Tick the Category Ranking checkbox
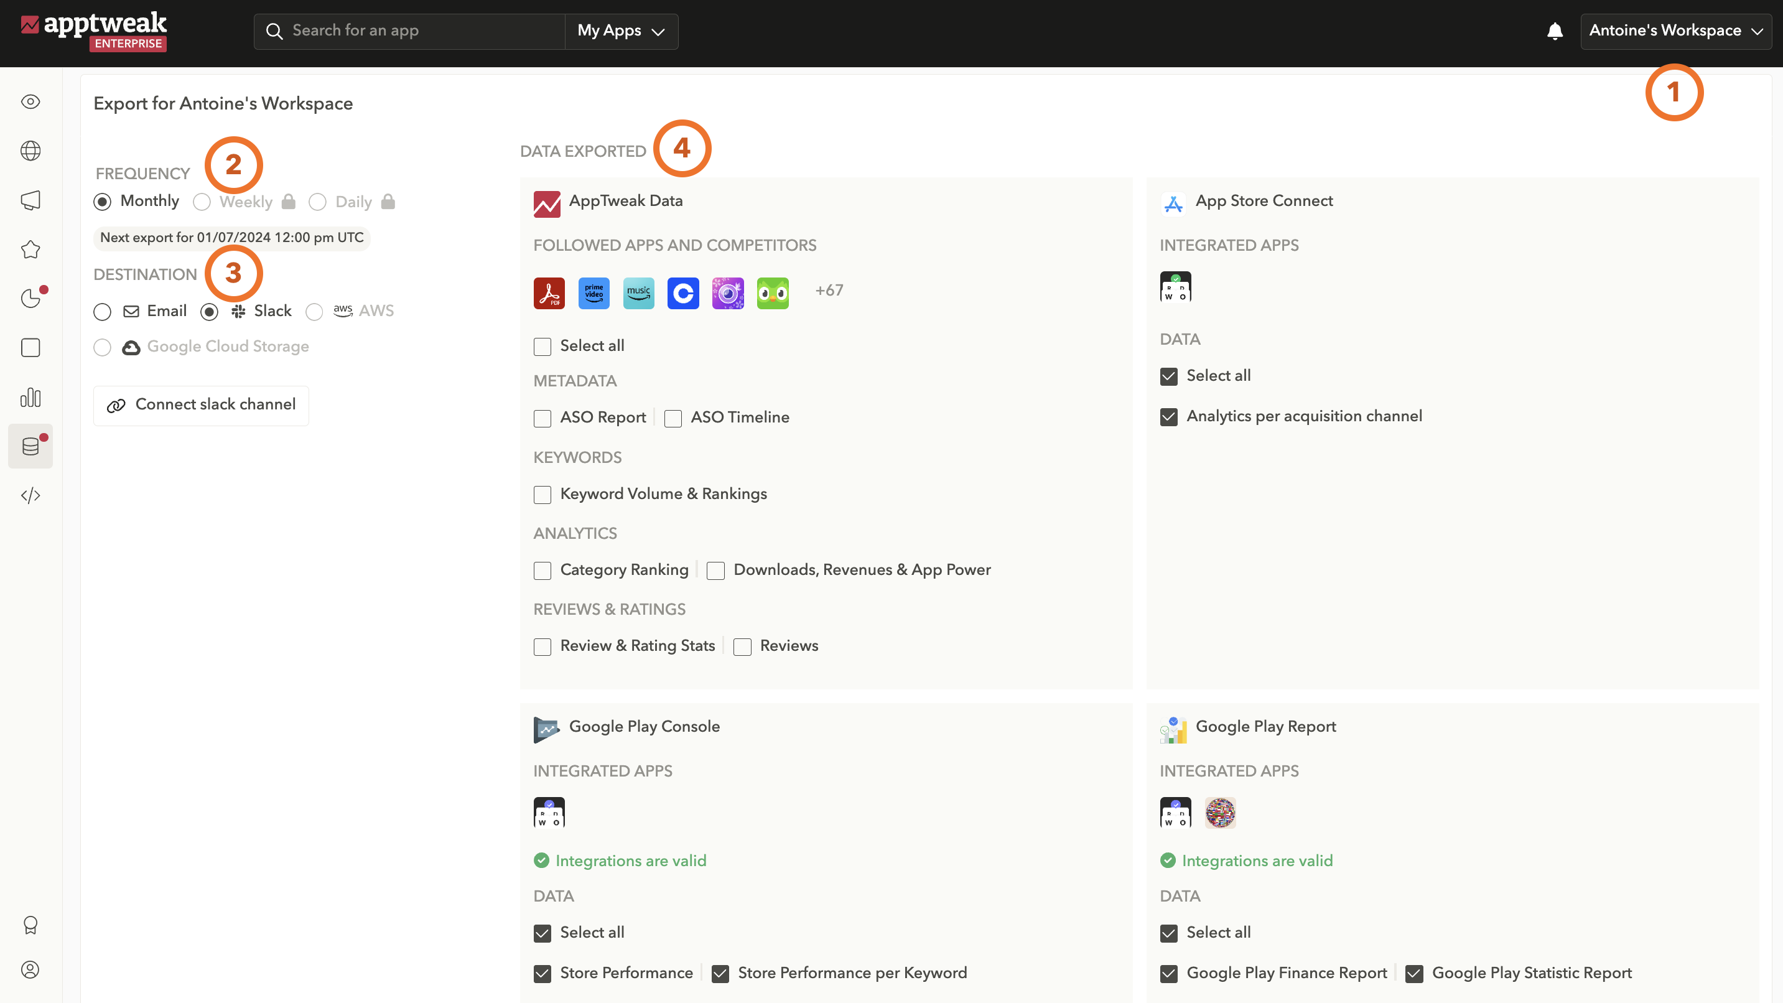Viewport: 1783px width, 1003px height. [542, 571]
